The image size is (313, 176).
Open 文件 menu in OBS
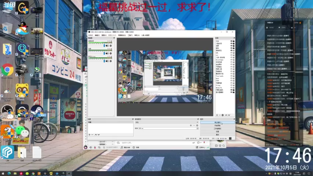tap(90, 35)
